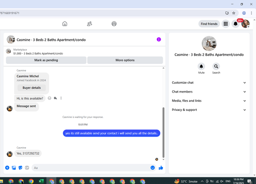Go to Facebook Home via house icon
This screenshot has width=256, height=184.
(65, 24)
